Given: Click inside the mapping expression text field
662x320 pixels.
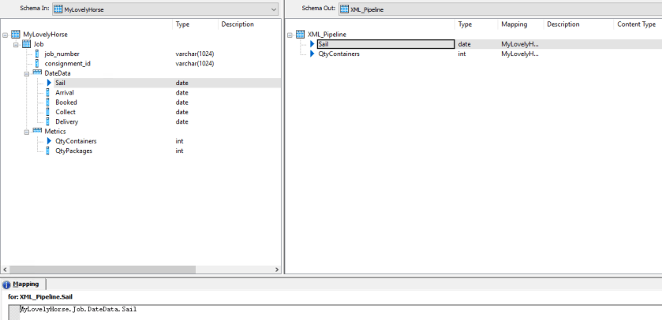Looking at the screenshot, I should (316, 310).
